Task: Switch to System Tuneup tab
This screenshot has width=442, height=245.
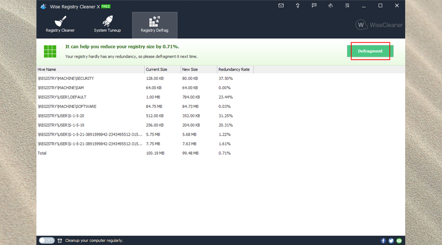Action: click(108, 25)
